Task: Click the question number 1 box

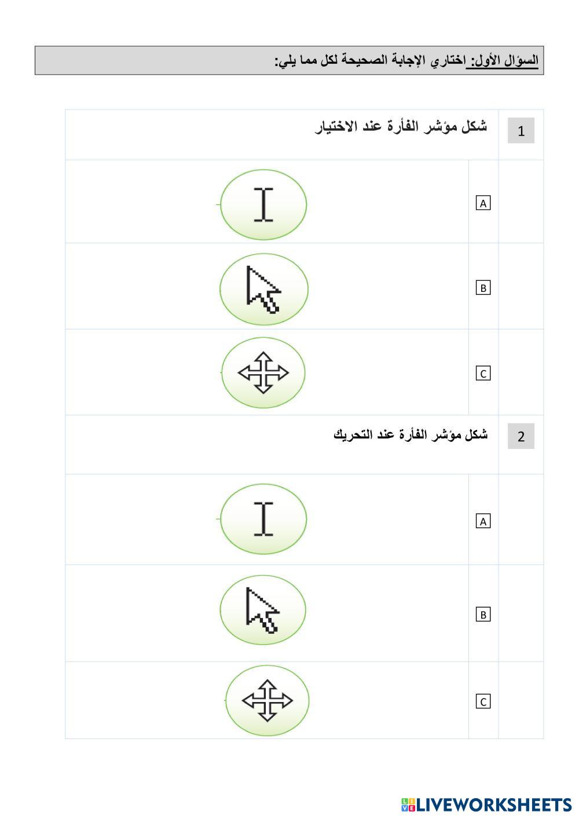Action: tap(521, 131)
